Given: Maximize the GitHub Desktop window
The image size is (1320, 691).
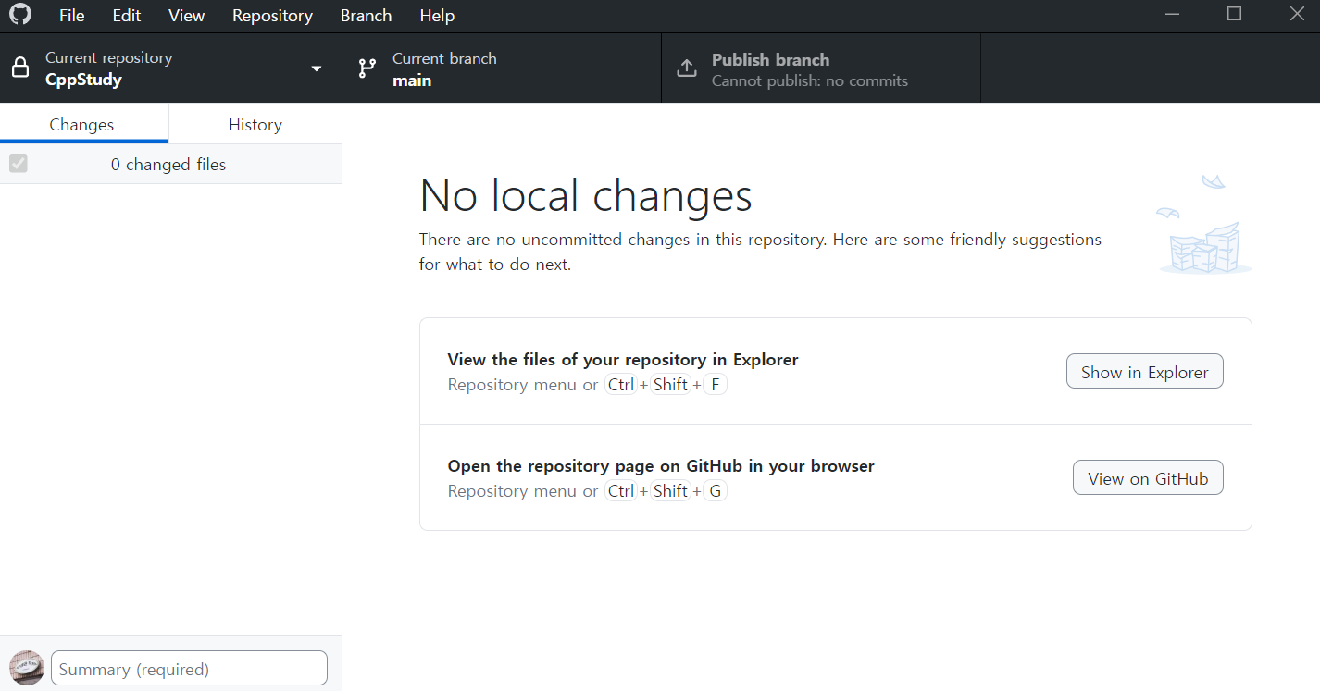Looking at the screenshot, I should (1234, 15).
